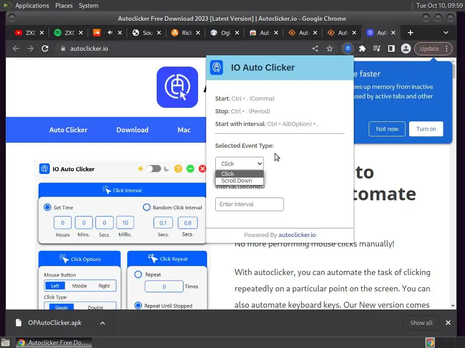
Task: Choose Click from the event type list
Action: click(x=240, y=174)
